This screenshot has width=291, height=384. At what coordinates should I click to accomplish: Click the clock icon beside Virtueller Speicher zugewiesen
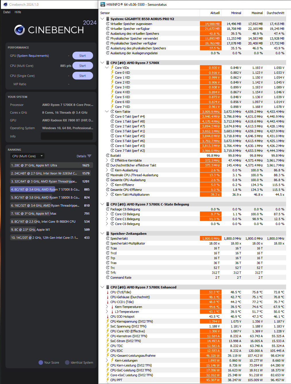pos(108,24)
